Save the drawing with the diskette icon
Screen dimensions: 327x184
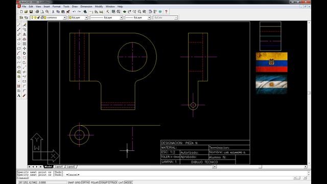(31, 12)
